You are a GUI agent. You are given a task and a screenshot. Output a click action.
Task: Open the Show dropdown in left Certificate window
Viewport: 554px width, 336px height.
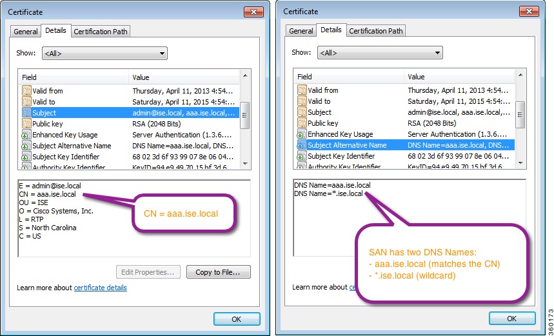click(104, 54)
